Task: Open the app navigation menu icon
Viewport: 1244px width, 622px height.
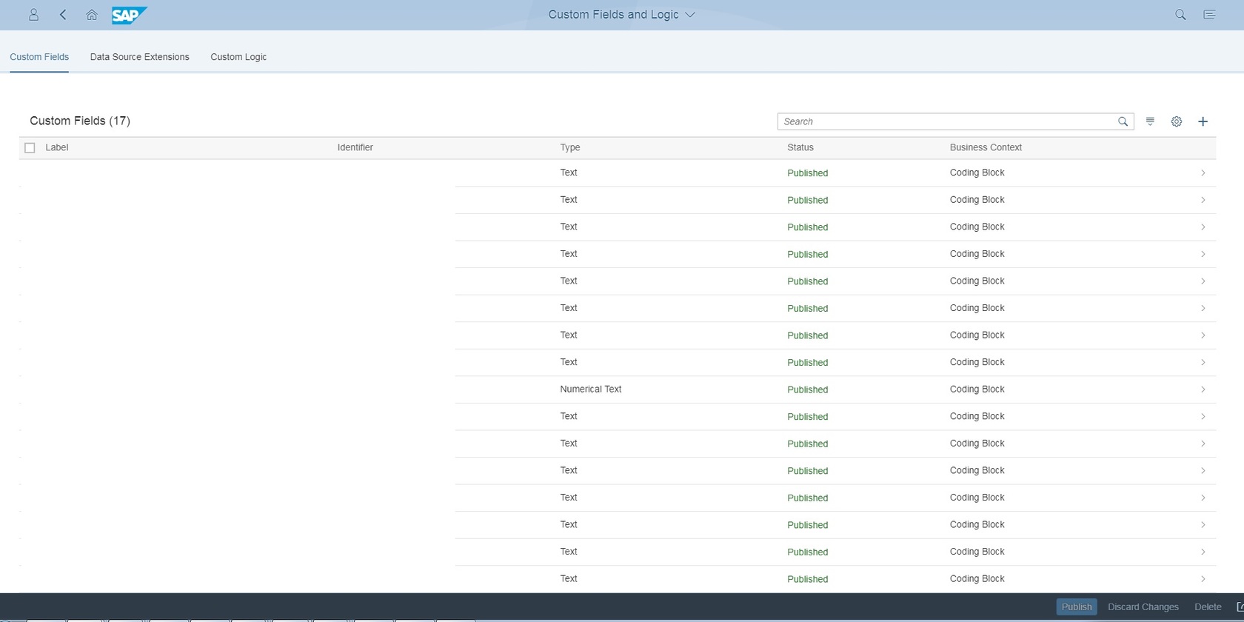Action: click(x=1209, y=15)
